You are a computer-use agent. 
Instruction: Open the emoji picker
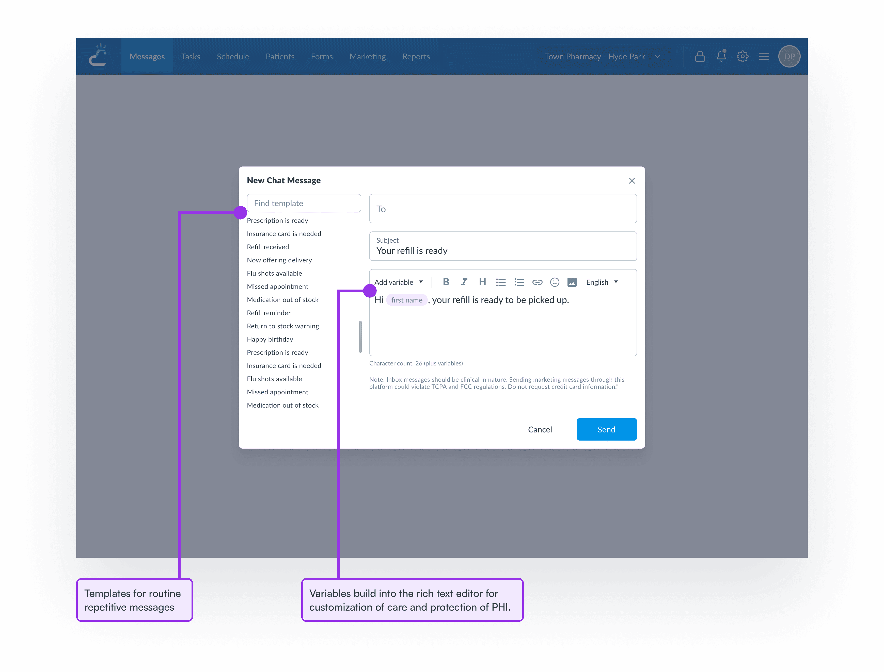pos(555,282)
